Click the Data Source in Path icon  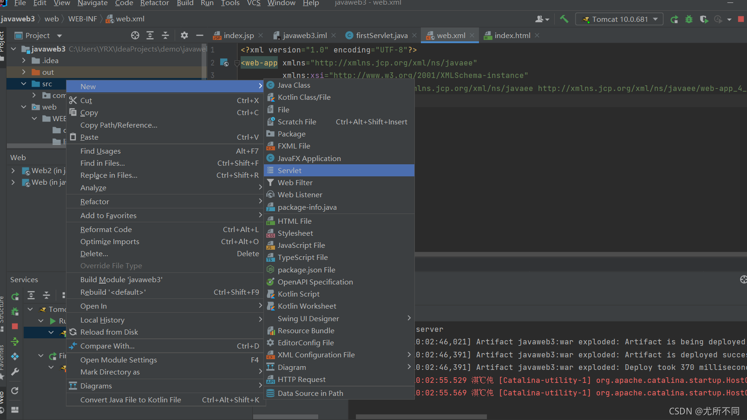tap(270, 393)
